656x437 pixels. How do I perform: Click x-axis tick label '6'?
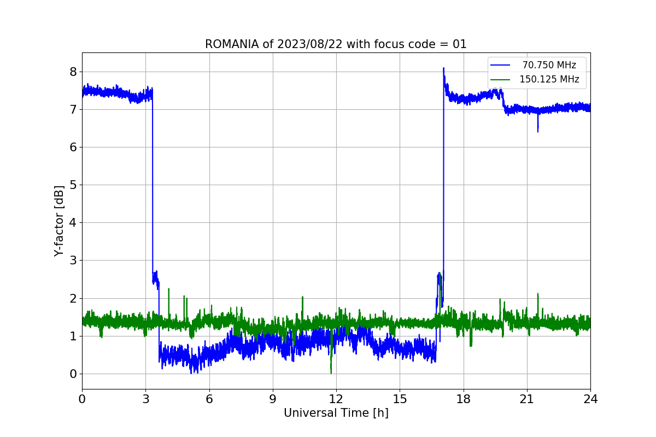[x=209, y=399]
